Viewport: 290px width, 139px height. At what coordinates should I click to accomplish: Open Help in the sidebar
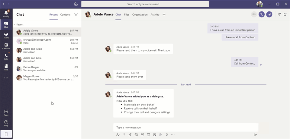(6, 123)
